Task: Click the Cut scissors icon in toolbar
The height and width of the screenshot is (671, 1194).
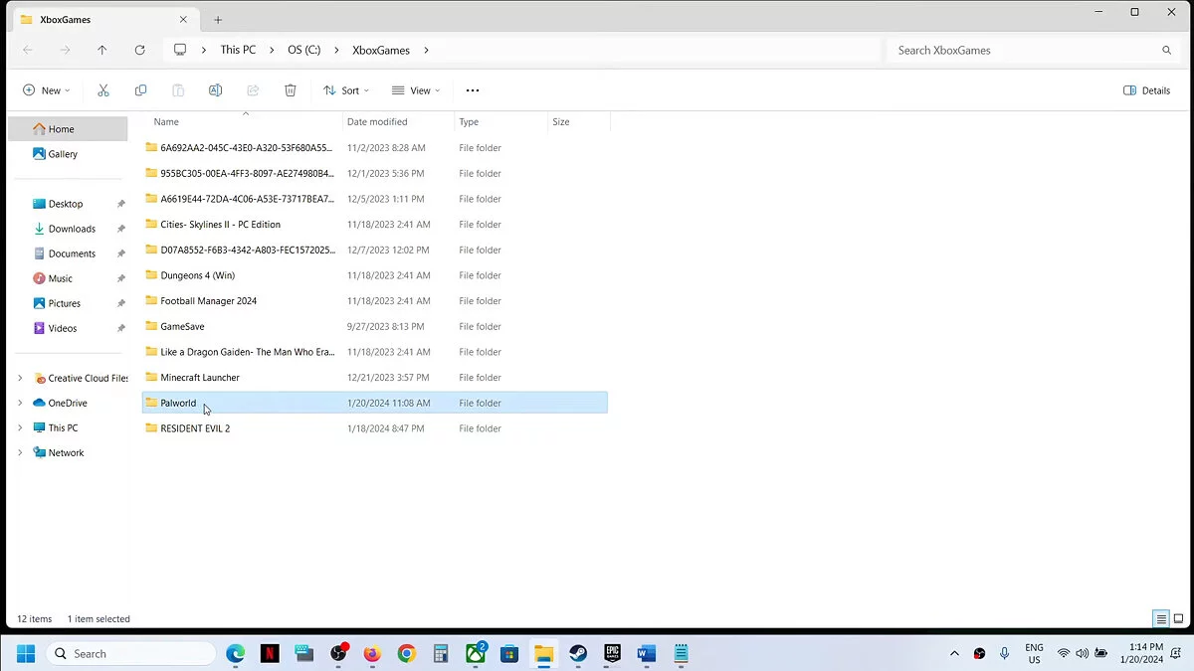Action: coord(102,90)
